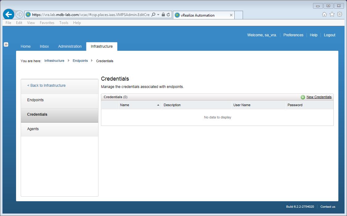Click the New Credentials link

pyautogui.click(x=319, y=97)
